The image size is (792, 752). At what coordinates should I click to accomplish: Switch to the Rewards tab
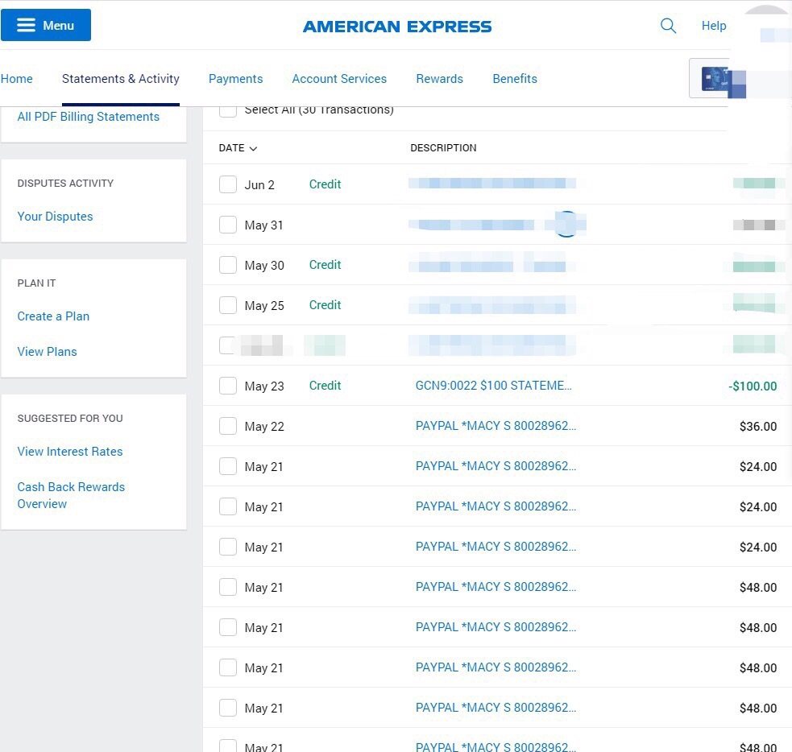pyautogui.click(x=439, y=79)
